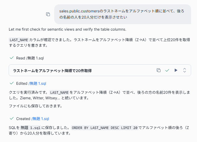This screenshot has height=142, width=197.
Task: Click the "Let me first check for semantic views" line
Action: 67,30
